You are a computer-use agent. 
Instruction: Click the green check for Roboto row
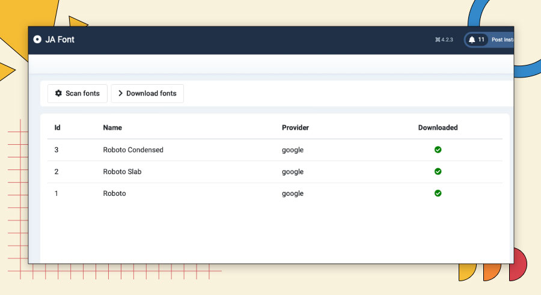coord(438,193)
